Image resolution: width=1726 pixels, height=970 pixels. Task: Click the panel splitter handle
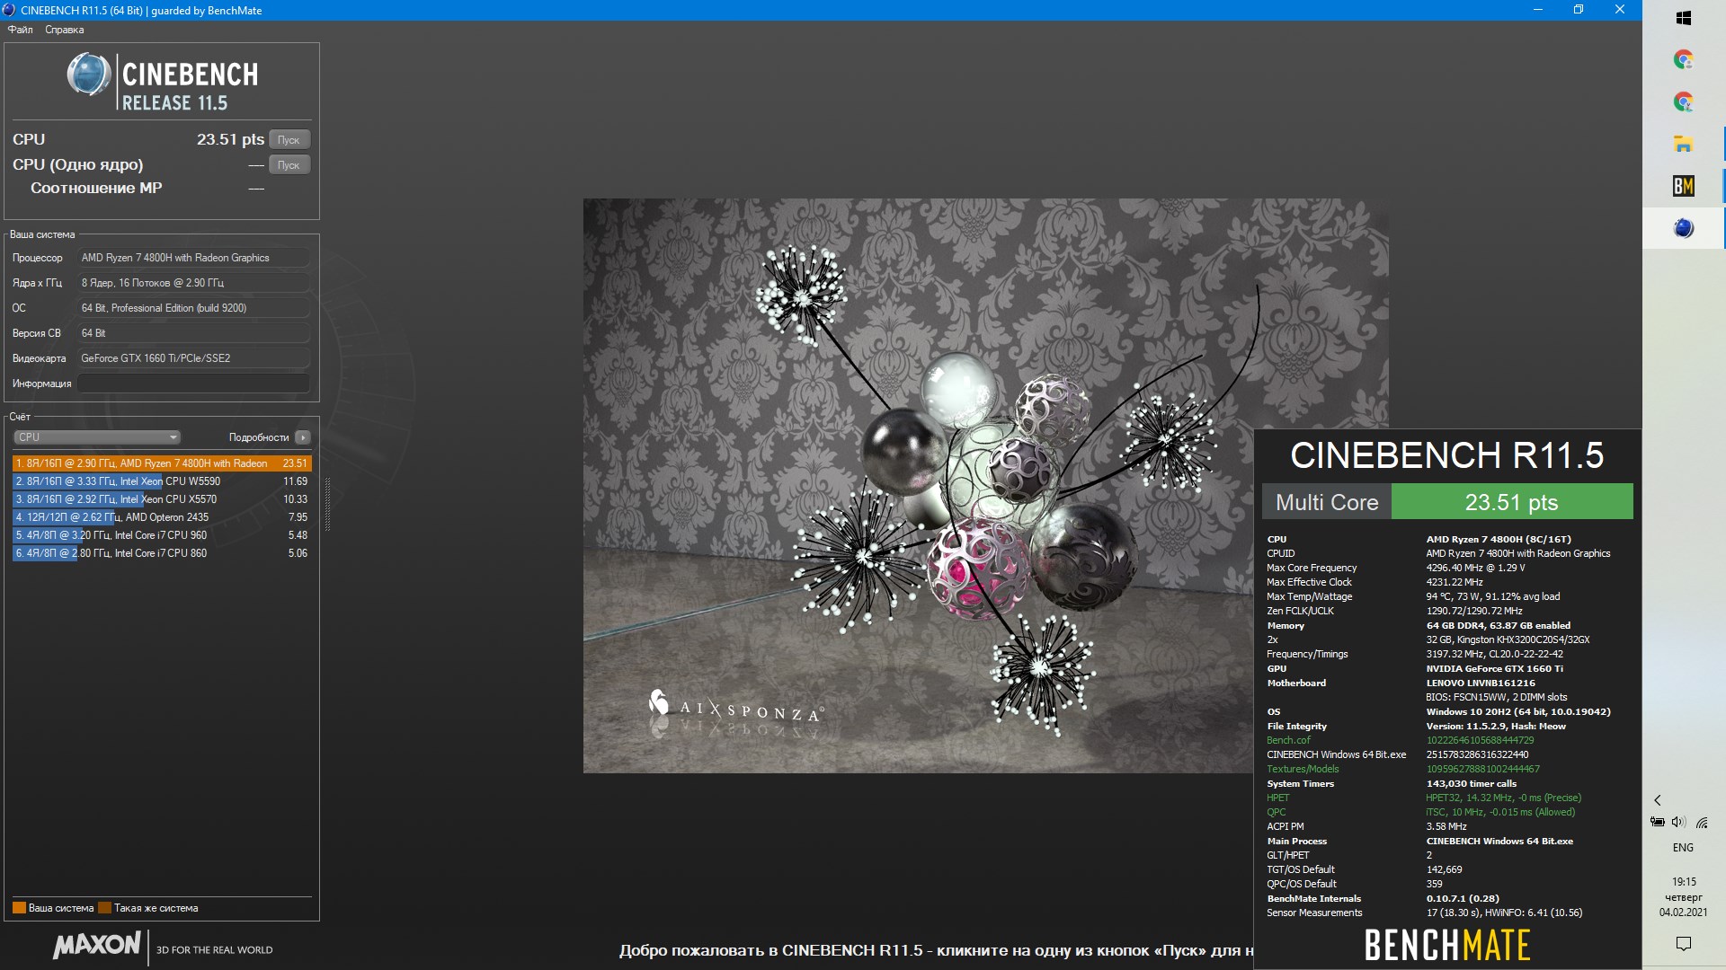tap(327, 505)
